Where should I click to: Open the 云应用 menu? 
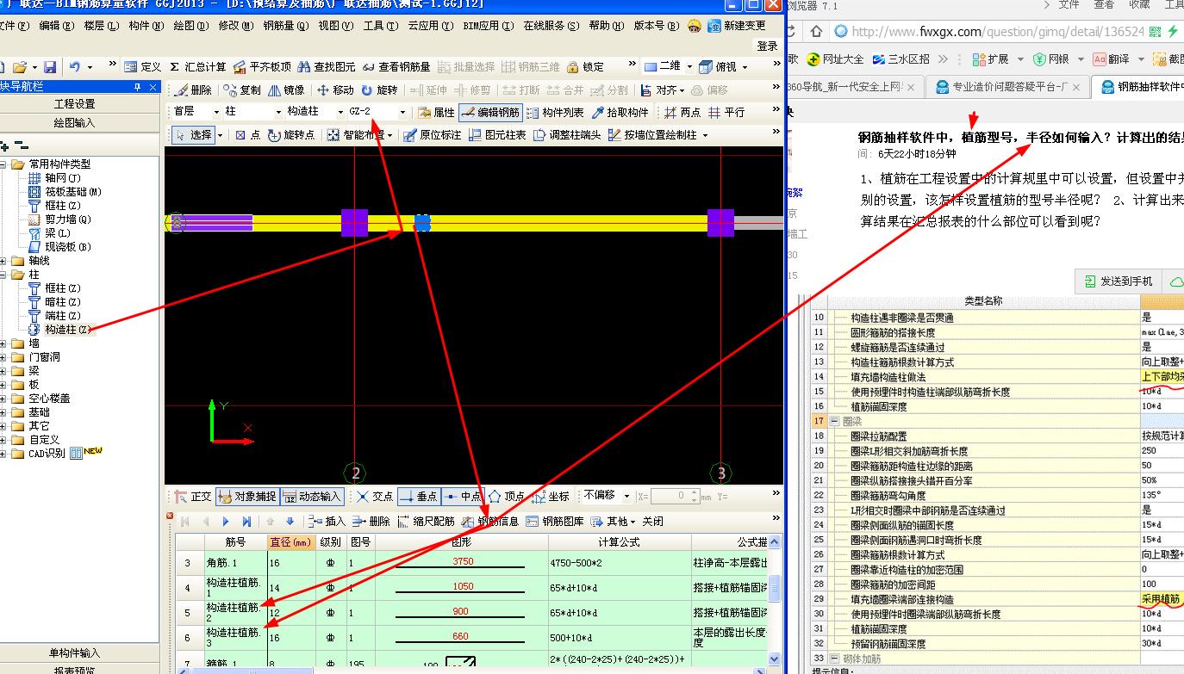coord(430,26)
